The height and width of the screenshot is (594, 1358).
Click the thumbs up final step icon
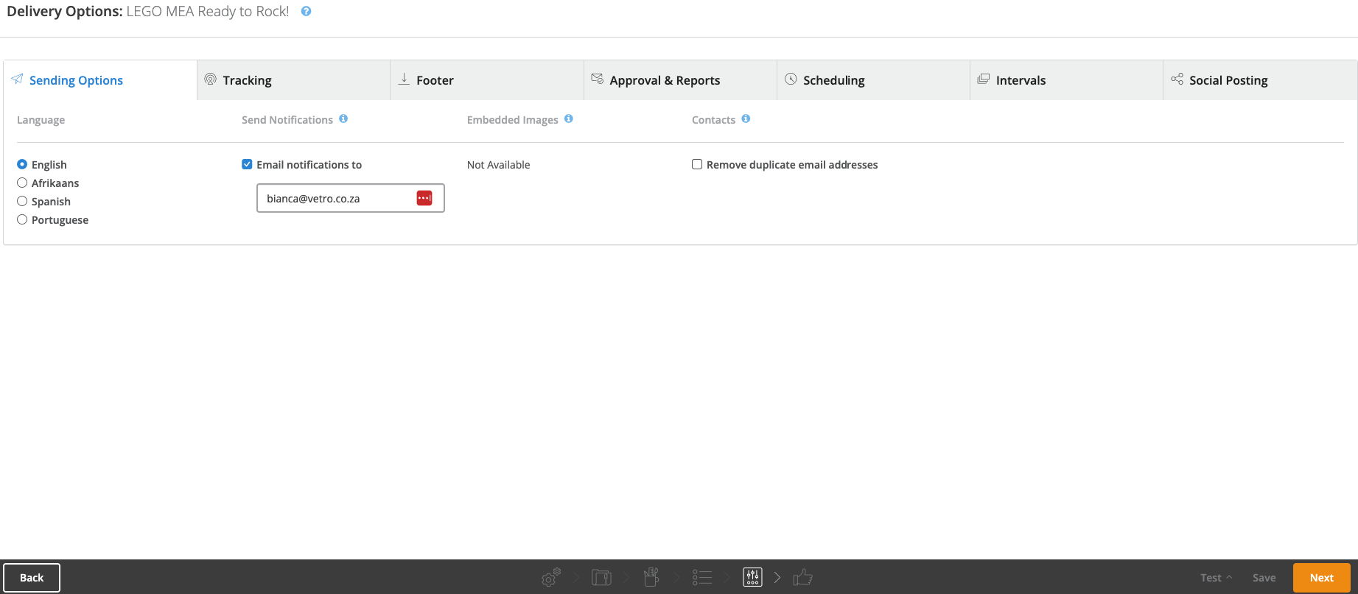pos(802,578)
